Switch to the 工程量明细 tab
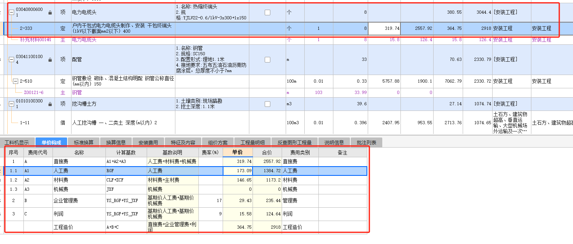This screenshot has height=244, width=573. [x=253, y=142]
